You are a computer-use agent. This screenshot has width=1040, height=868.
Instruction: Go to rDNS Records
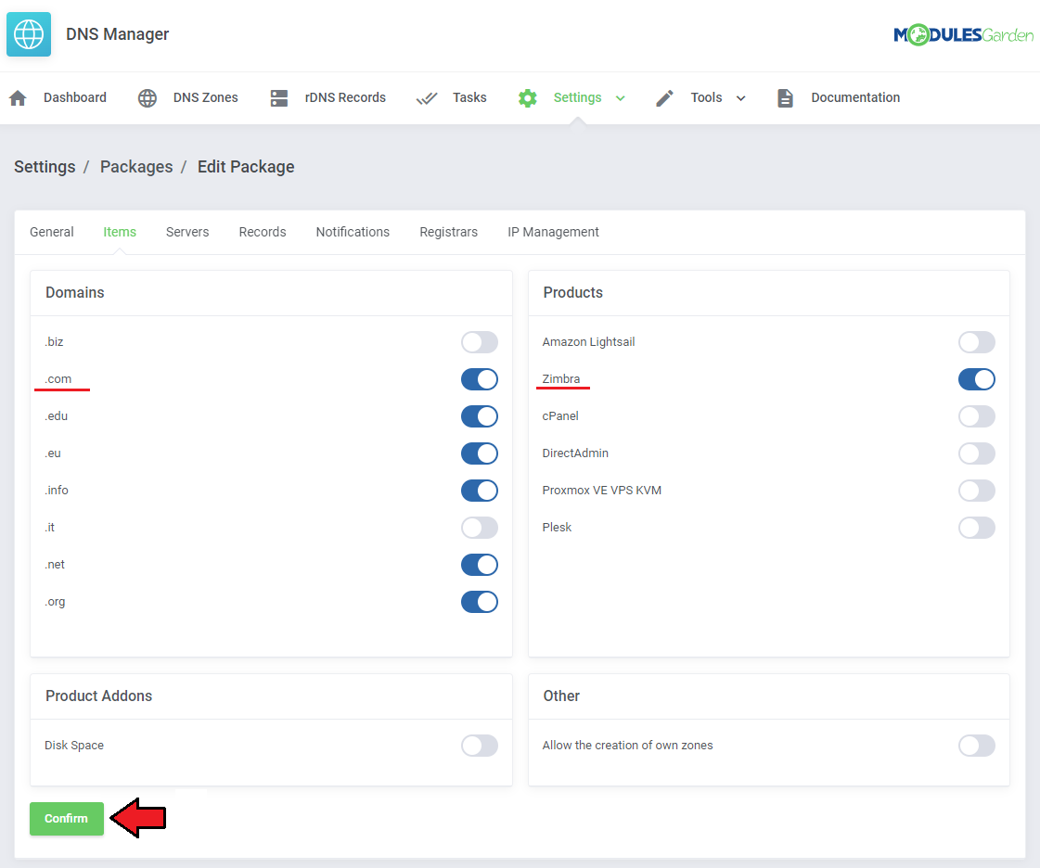pos(345,97)
